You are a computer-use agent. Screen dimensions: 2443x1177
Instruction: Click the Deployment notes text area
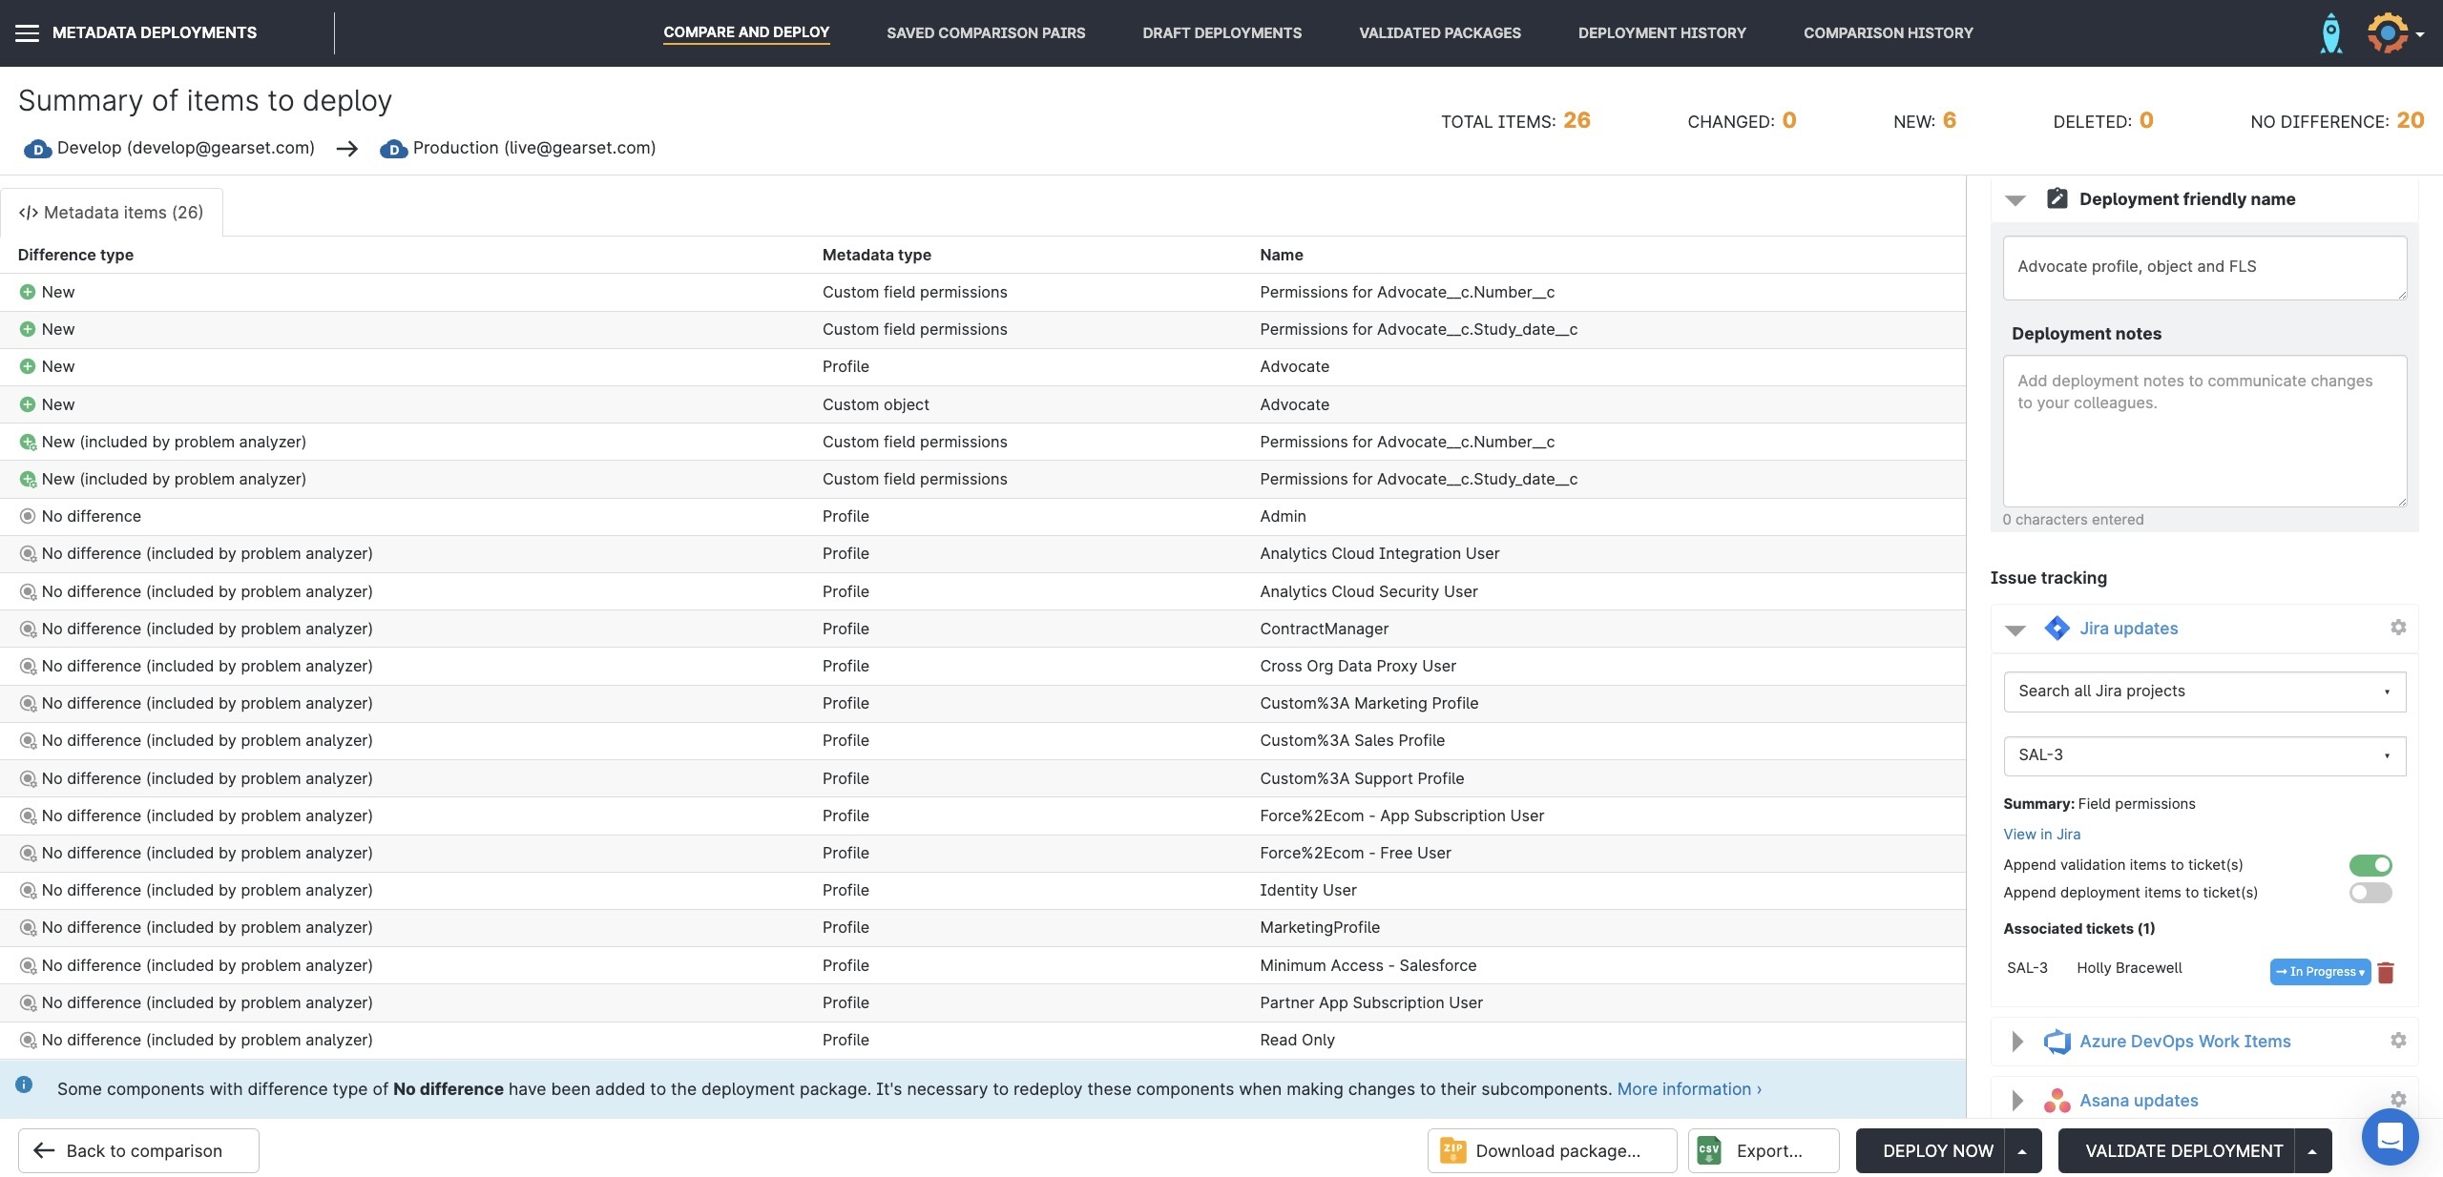click(2204, 431)
